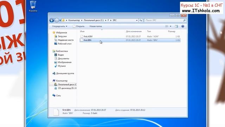Refresh the folder with the refresh button
Screen dimensions: 225x127
click(141, 20)
